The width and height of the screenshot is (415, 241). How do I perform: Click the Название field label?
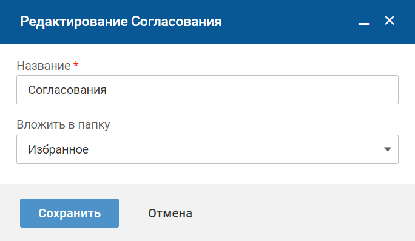(44, 66)
